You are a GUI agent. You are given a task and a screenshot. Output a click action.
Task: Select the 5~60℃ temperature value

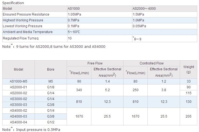pyautogui.click(x=74, y=32)
